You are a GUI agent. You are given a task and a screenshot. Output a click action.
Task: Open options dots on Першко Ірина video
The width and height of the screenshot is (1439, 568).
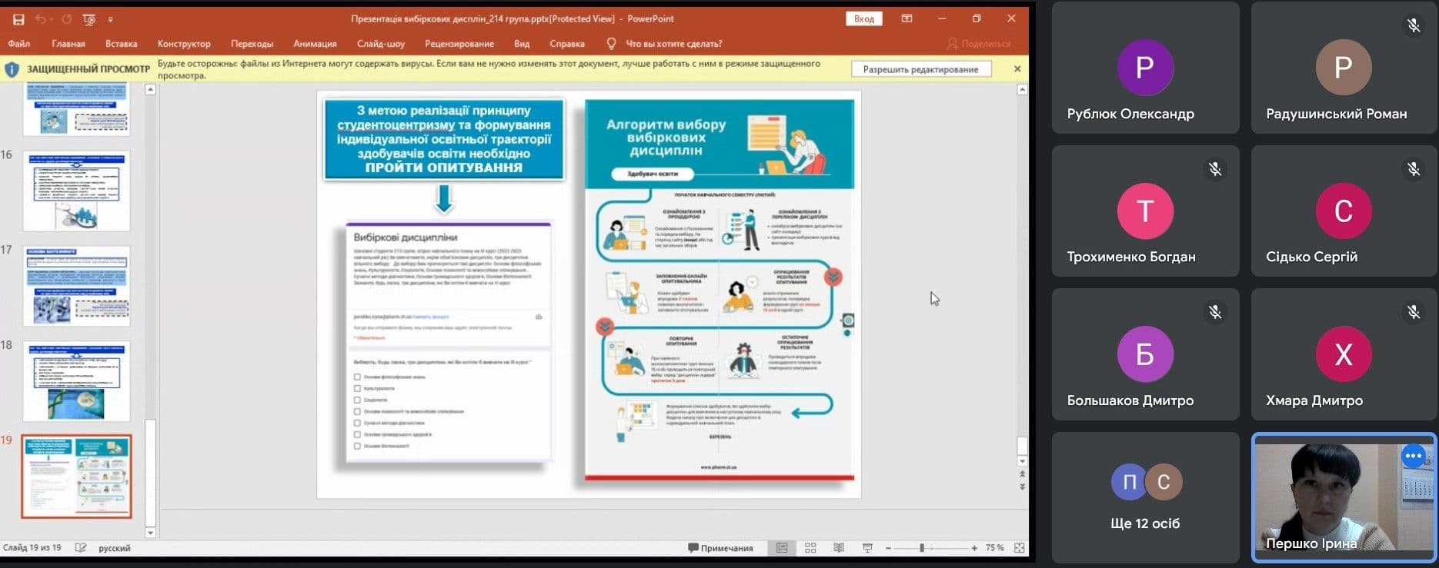click(1413, 456)
